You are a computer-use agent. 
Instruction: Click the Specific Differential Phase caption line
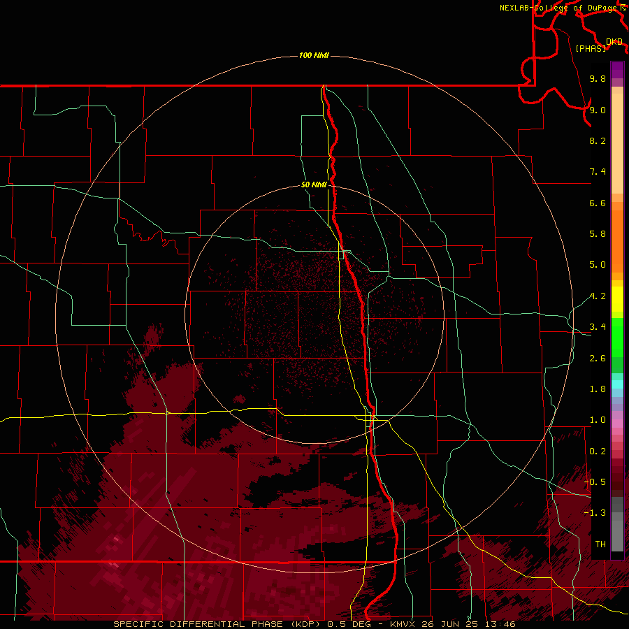(x=314, y=624)
